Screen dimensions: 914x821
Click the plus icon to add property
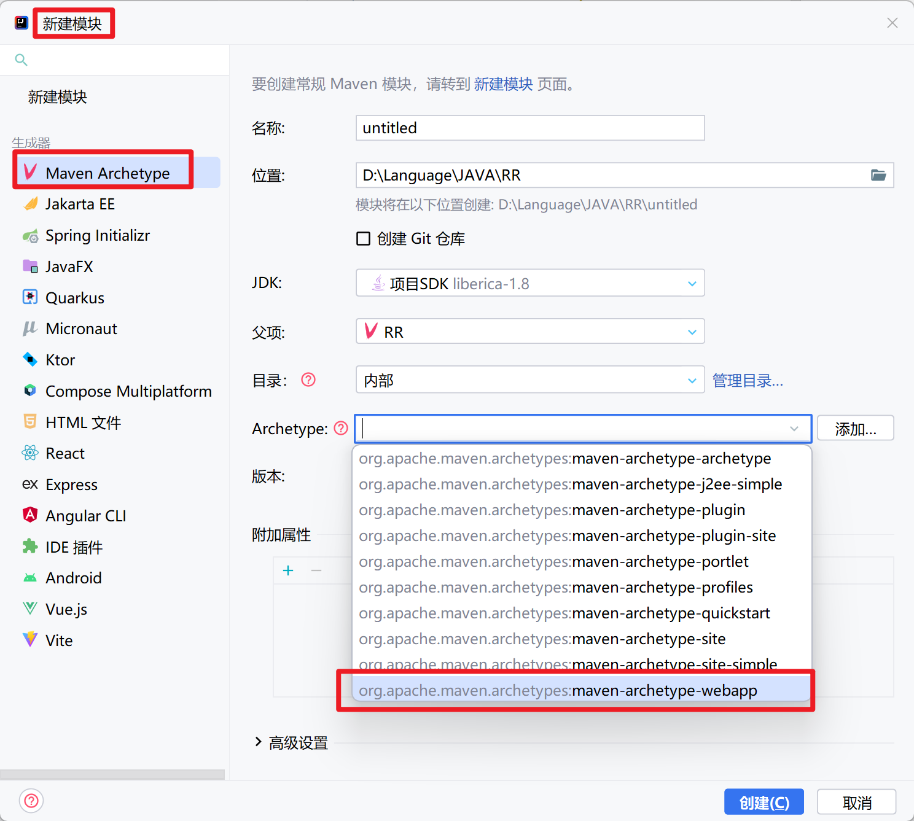coord(288,571)
